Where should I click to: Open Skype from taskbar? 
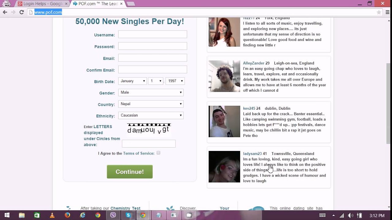click(x=128, y=215)
